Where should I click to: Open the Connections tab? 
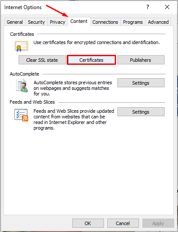pyautogui.click(x=105, y=22)
